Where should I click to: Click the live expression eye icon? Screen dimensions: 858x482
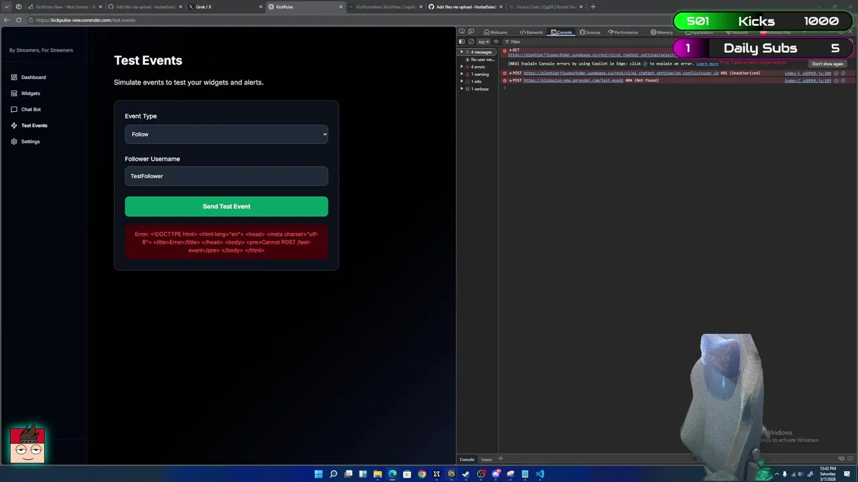(496, 42)
